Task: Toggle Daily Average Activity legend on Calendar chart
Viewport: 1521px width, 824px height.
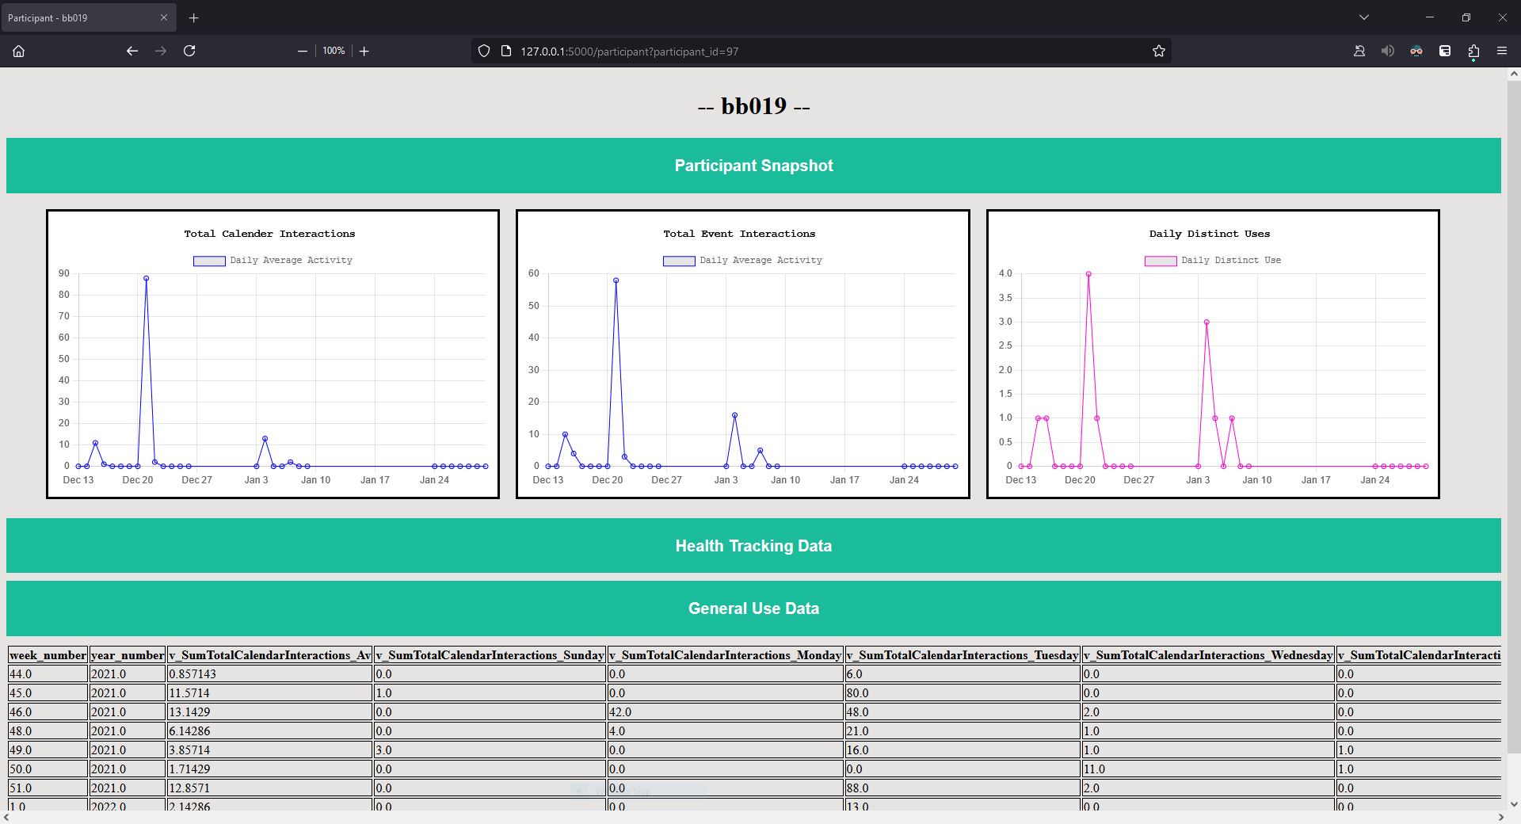Action: [273, 261]
